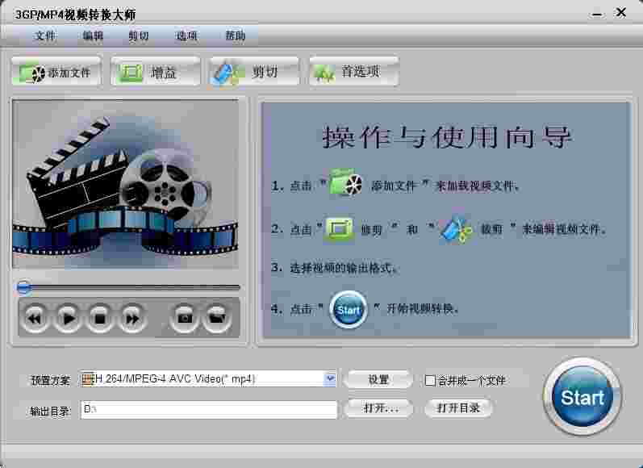Click the 添加文件 toolbar button
This screenshot has height=468, width=643.
tap(56, 72)
